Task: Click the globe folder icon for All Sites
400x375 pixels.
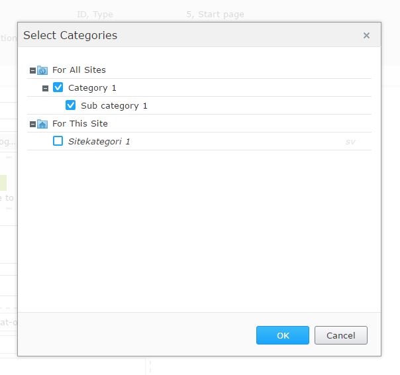Action: pos(42,70)
